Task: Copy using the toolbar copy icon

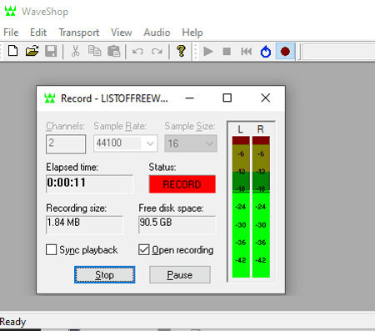Action: point(94,51)
